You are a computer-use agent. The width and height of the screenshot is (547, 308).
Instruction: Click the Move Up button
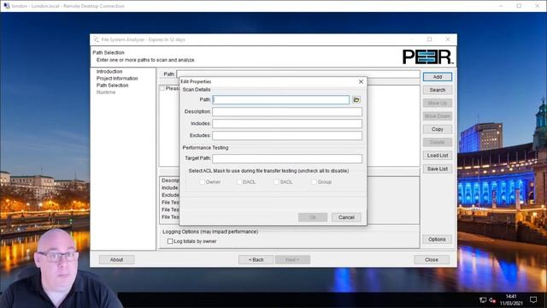(x=438, y=103)
